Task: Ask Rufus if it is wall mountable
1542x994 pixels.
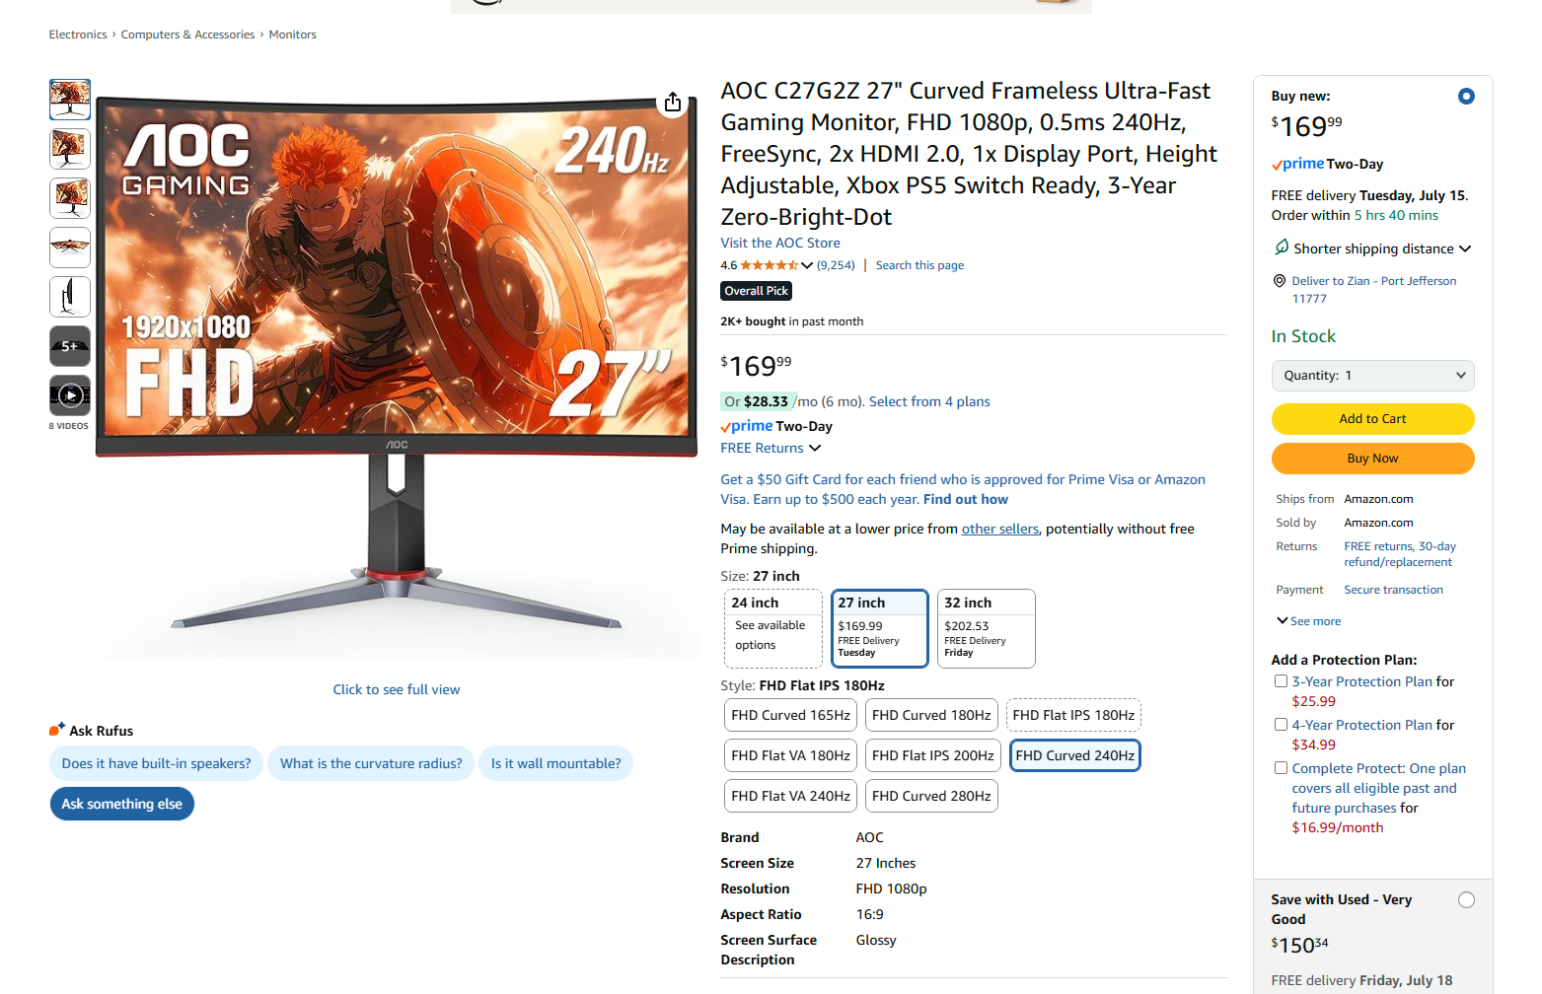Action: [555, 763]
